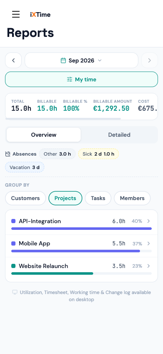
Task: Click the Billable 15.0h value
Action: [47, 109]
